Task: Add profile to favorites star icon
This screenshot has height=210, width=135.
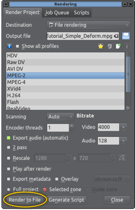Action: (100, 46)
